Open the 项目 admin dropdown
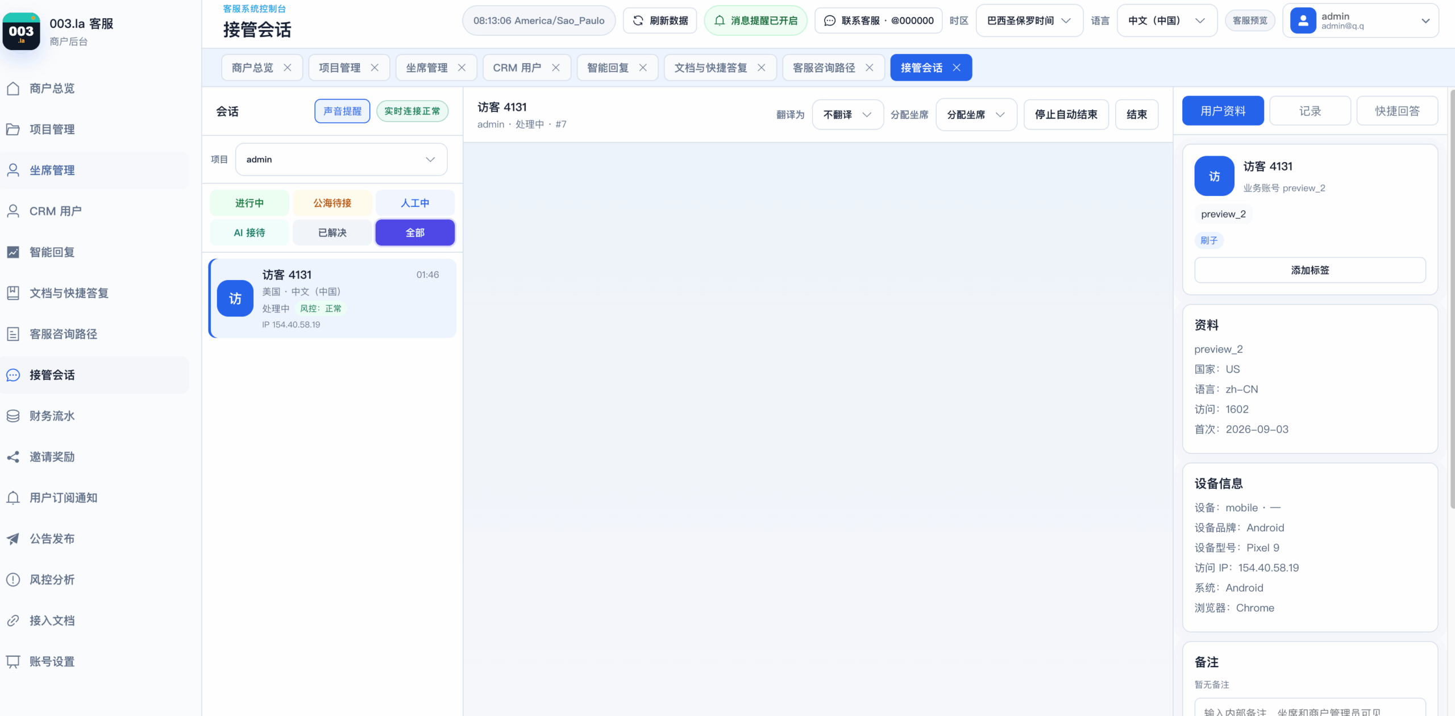Screen dimensions: 1455x716 (x=341, y=159)
